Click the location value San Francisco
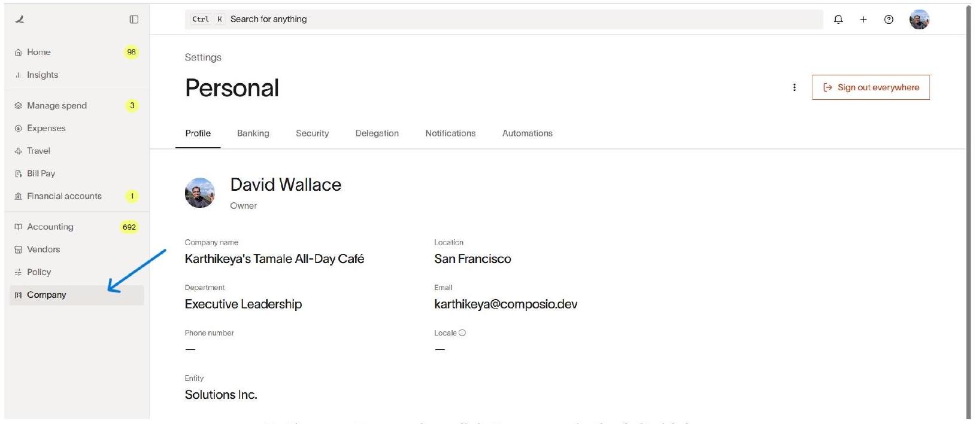 tap(472, 259)
